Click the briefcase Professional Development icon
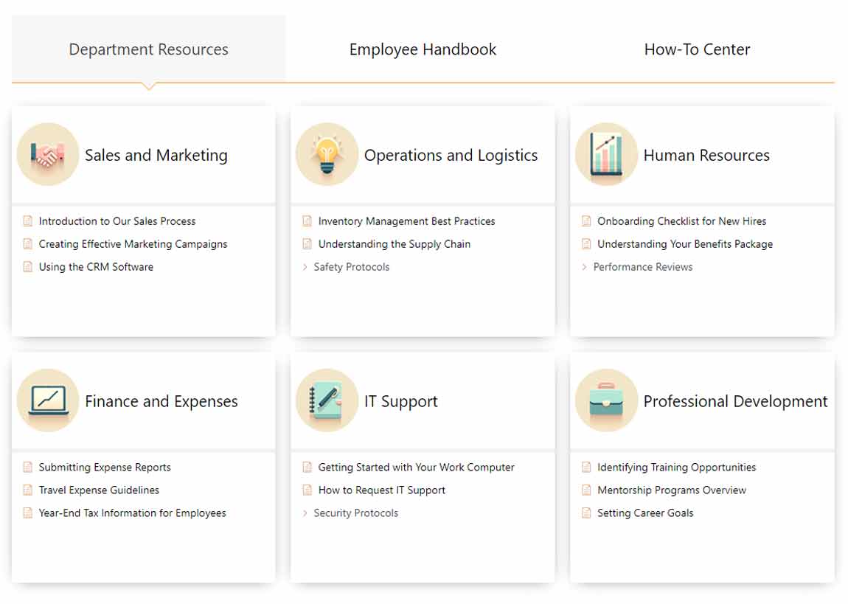 click(606, 400)
